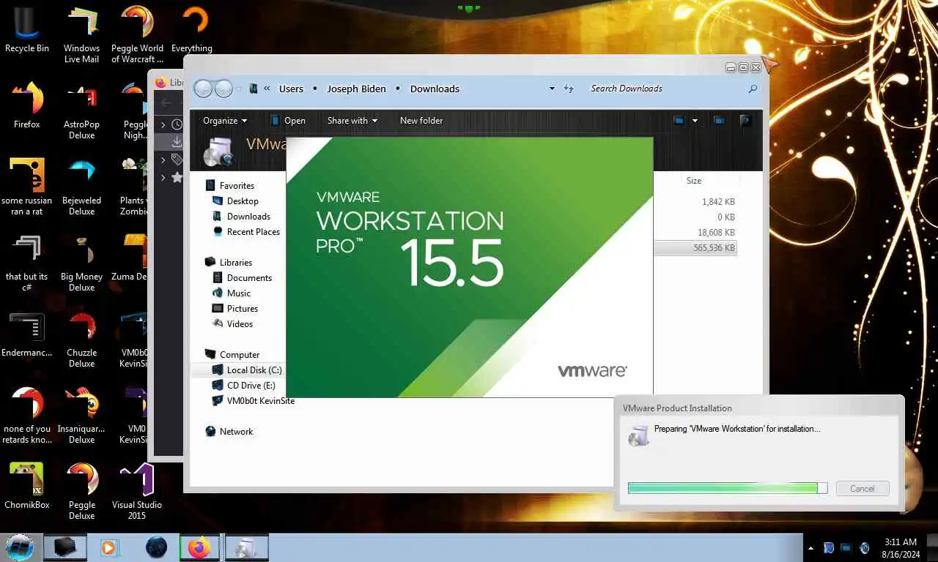Open ChomikBox desktop shortcut
The height and width of the screenshot is (562, 938).
[x=27, y=486]
